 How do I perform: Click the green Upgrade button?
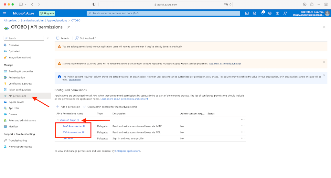[x=47, y=13]
